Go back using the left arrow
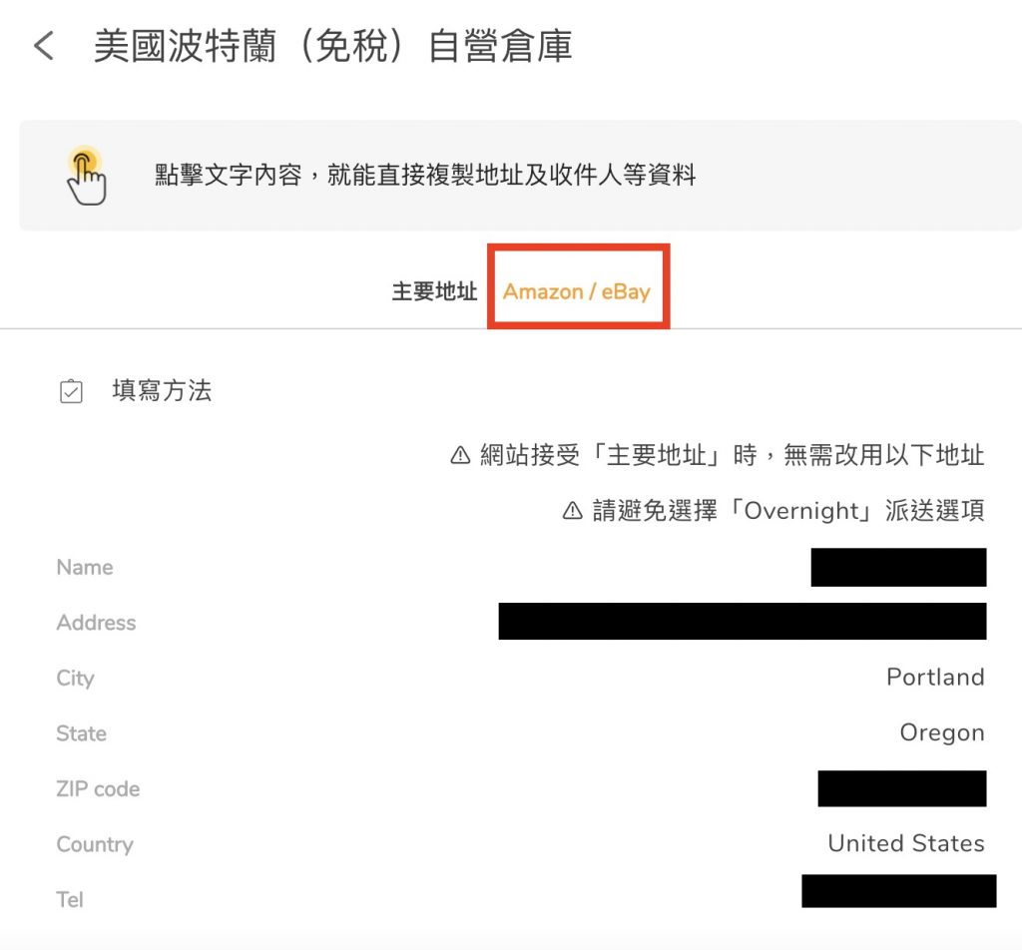This screenshot has width=1022, height=950. click(x=44, y=46)
